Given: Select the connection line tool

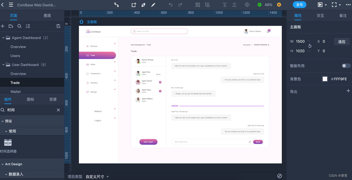Looking at the screenshot, I should click(x=117, y=5).
